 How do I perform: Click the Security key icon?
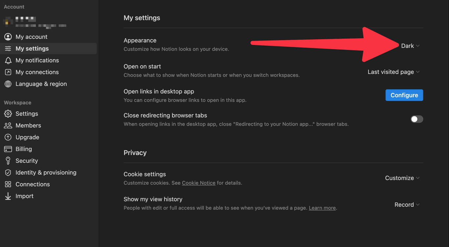click(x=8, y=161)
